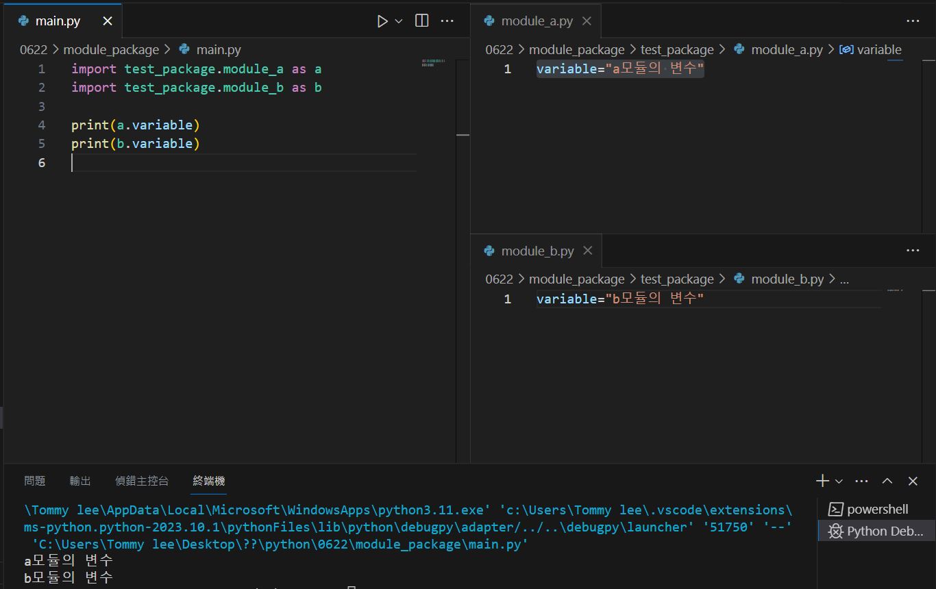Create a new terminal with the plus icon

823,481
